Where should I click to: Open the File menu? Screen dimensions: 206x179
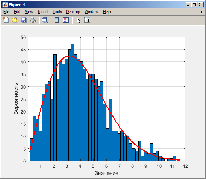(x=6, y=12)
